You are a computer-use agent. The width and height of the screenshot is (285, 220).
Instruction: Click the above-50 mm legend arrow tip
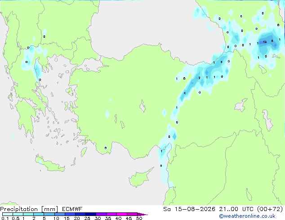(x=142, y=214)
